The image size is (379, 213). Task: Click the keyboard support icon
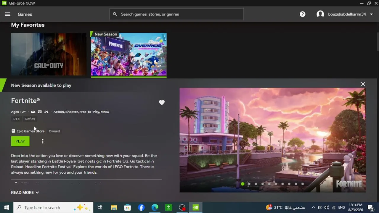tap(40, 112)
